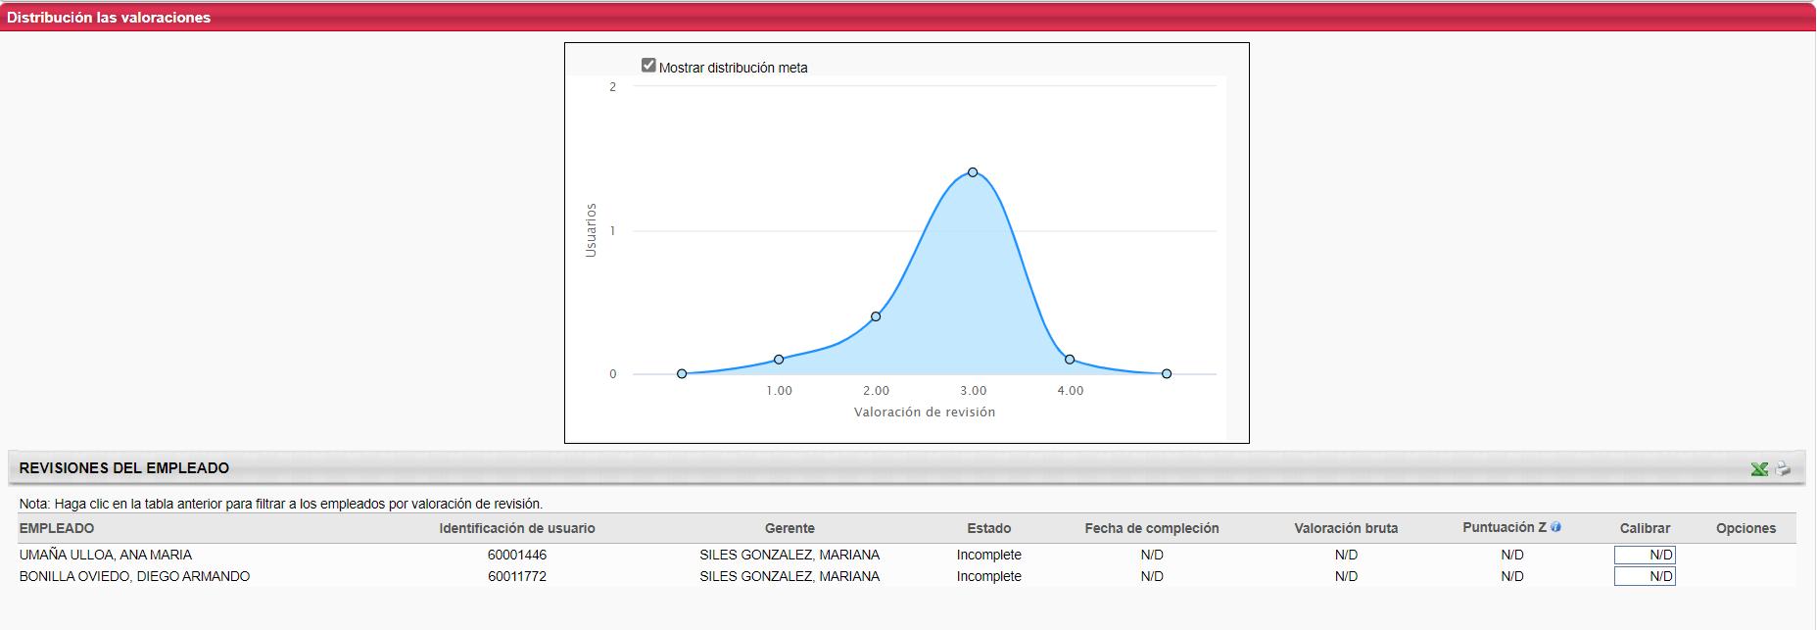Focus Calibrar field for UMAÑA ULLOA, ANA MARIA
The width and height of the screenshot is (1817, 630).
click(x=1645, y=555)
